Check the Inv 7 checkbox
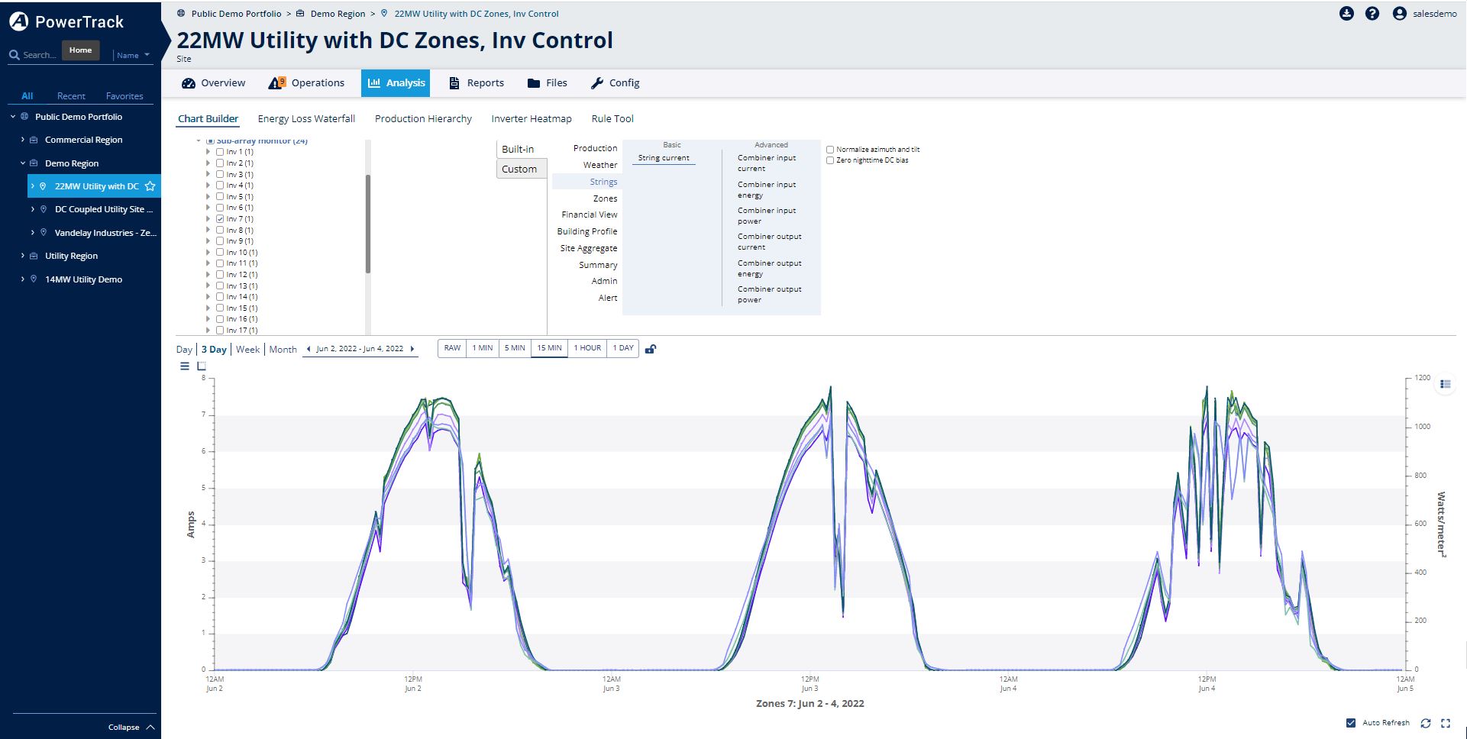Viewport: 1467px width, 739px height. 220,219
